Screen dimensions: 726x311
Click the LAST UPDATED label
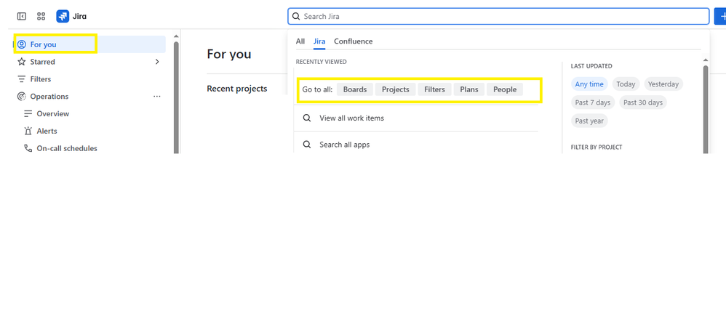pos(591,66)
